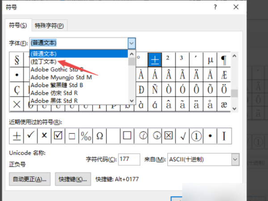This screenshot has width=268, height=201.
Task: Pick the multiplication × symbol in grid
Action: [x=17, y=104]
